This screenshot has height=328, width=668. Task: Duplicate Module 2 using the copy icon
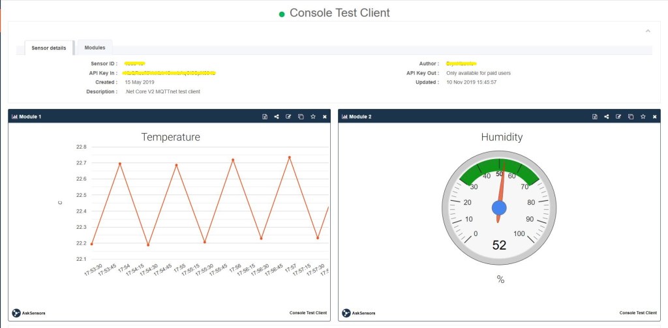(x=630, y=117)
